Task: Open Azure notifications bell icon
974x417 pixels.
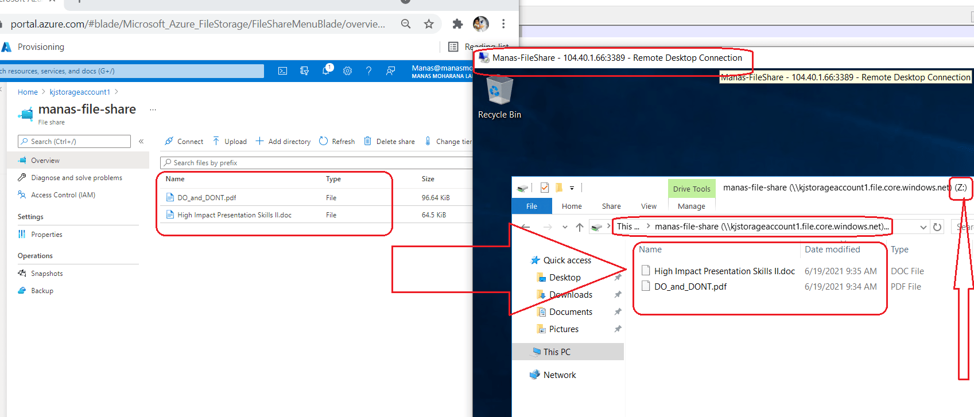Action: (327, 70)
